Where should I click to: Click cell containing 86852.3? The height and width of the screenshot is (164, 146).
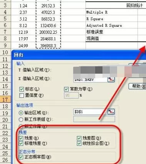point(48,19)
